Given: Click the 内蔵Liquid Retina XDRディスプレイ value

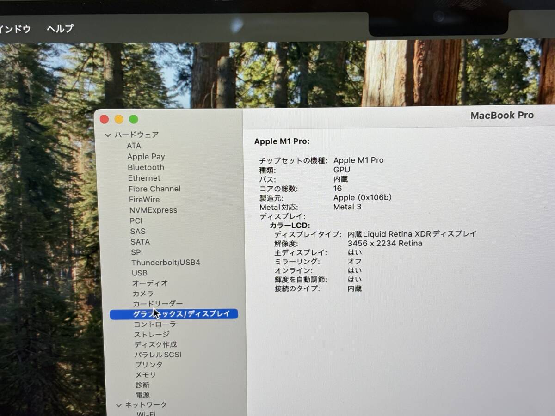Looking at the screenshot, I should coord(412,234).
